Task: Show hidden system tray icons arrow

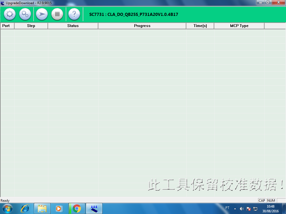Action: click(x=235, y=209)
